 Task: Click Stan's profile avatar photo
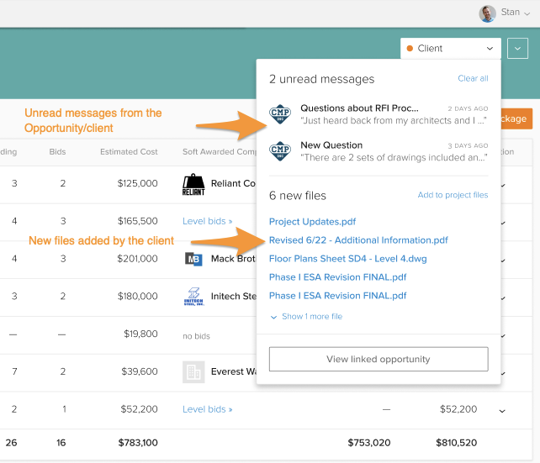tap(487, 13)
